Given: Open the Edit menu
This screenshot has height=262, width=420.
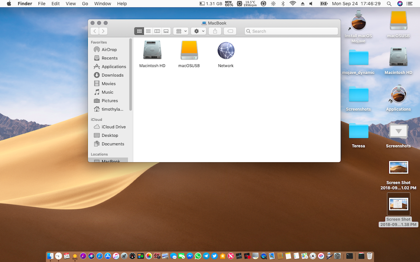Looking at the screenshot, I should click(x=55, y=3).
